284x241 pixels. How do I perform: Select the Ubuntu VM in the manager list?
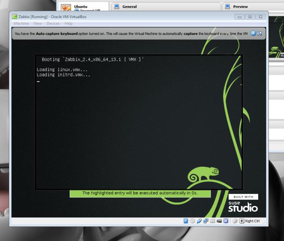(85, 7)
